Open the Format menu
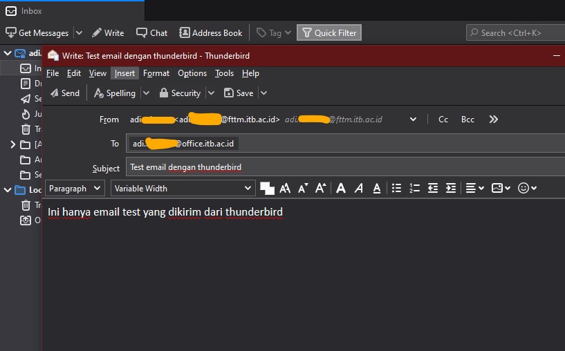This screenshot has height=351, width=565. click(156, 73)
